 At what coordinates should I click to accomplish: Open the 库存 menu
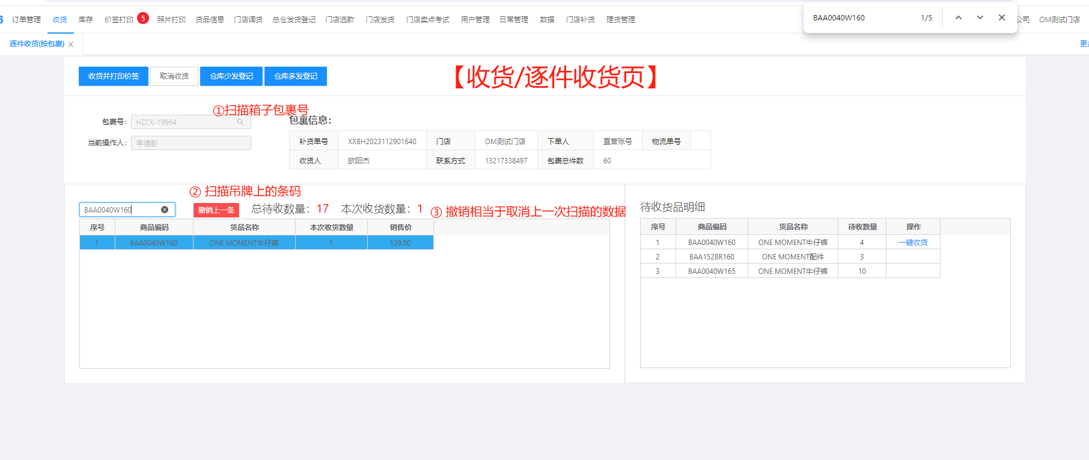pos(85,20)
